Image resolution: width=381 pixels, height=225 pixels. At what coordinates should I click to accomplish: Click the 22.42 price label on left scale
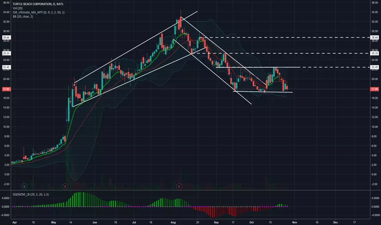(6, 67)
